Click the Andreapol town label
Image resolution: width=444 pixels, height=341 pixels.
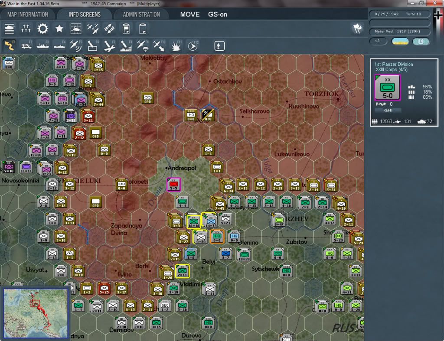[182, 168]
